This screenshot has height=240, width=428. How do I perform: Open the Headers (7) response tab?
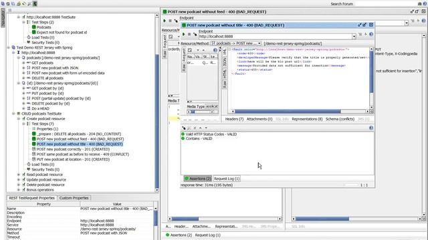coord(234,119)
